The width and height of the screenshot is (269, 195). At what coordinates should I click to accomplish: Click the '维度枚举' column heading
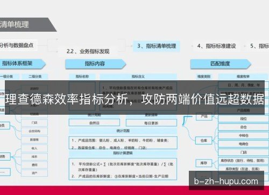pyautogui.click(x=243, y=76)
